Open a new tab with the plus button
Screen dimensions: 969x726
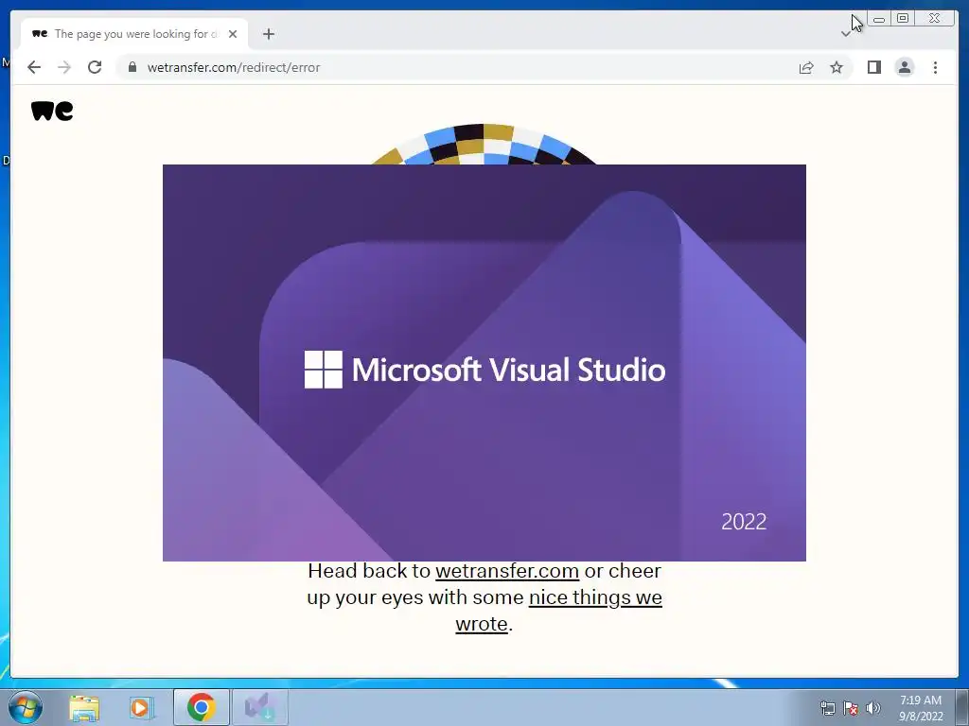pos(268,34)
